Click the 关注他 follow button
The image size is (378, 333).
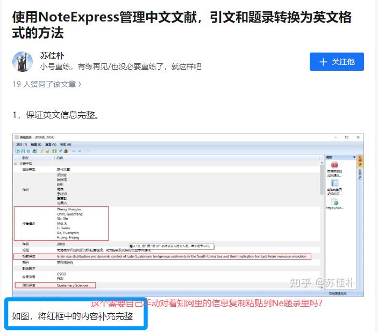coord(337,62)
